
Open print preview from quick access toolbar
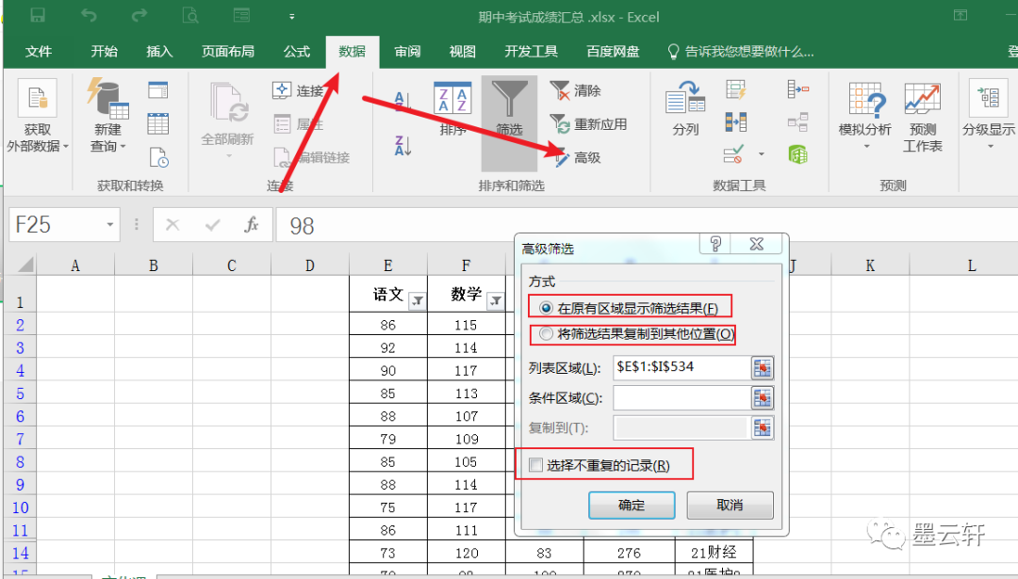[190, 16]
